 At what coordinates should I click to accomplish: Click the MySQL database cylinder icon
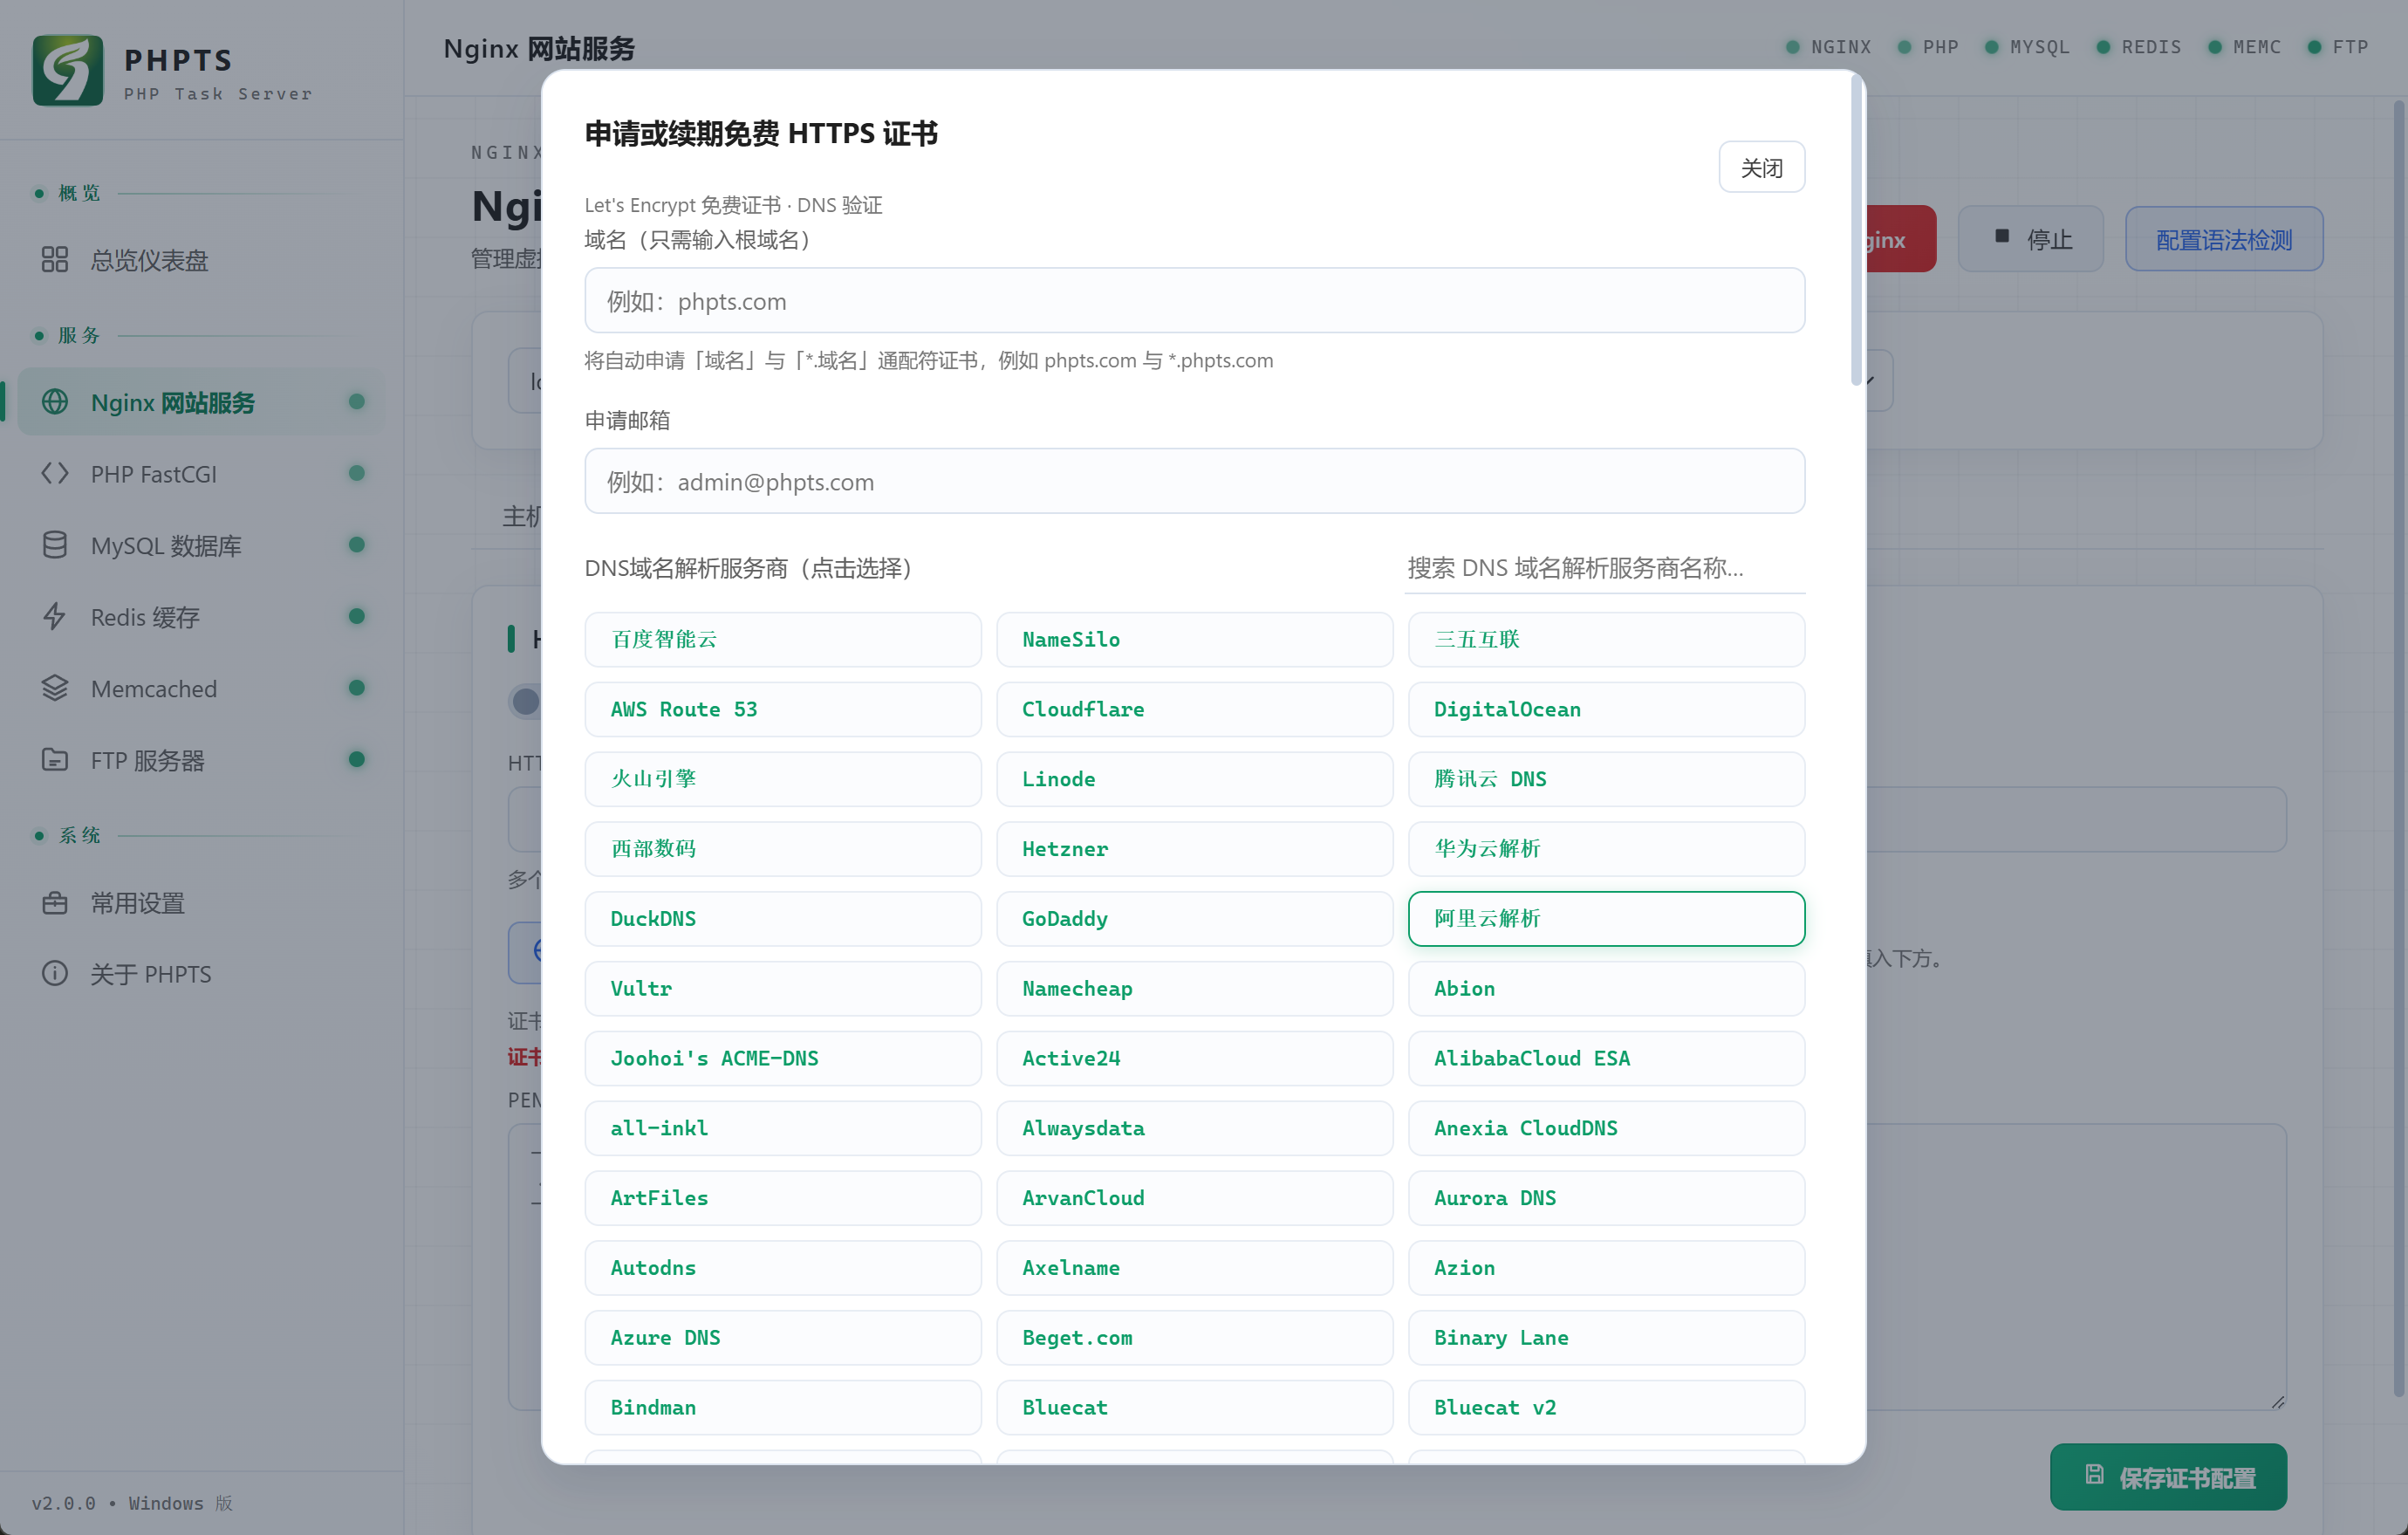coord(54,545)
